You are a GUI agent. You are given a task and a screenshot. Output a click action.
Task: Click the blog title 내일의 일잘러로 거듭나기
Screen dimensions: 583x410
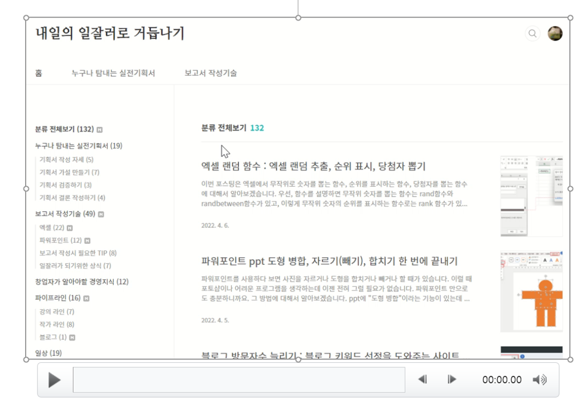click(110, 33)
